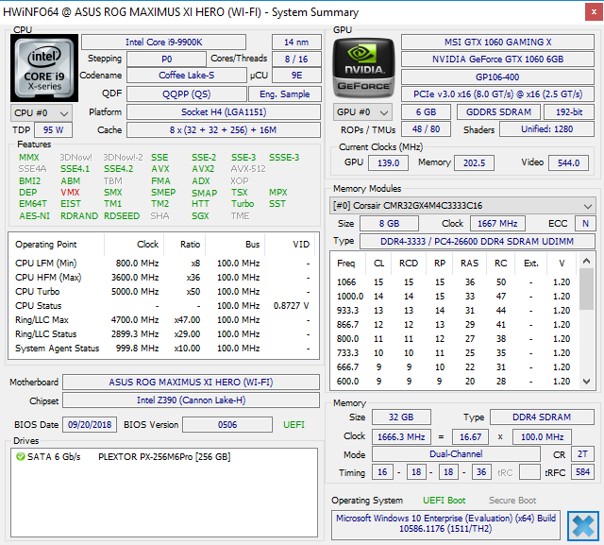Close the System Summary window with red X
This screenshot has height=545, width=604.
click(594, 12)
